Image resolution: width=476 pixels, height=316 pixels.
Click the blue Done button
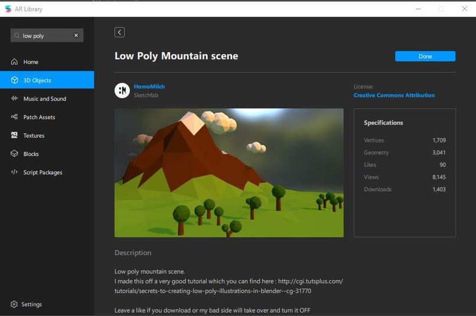(425, 56)
